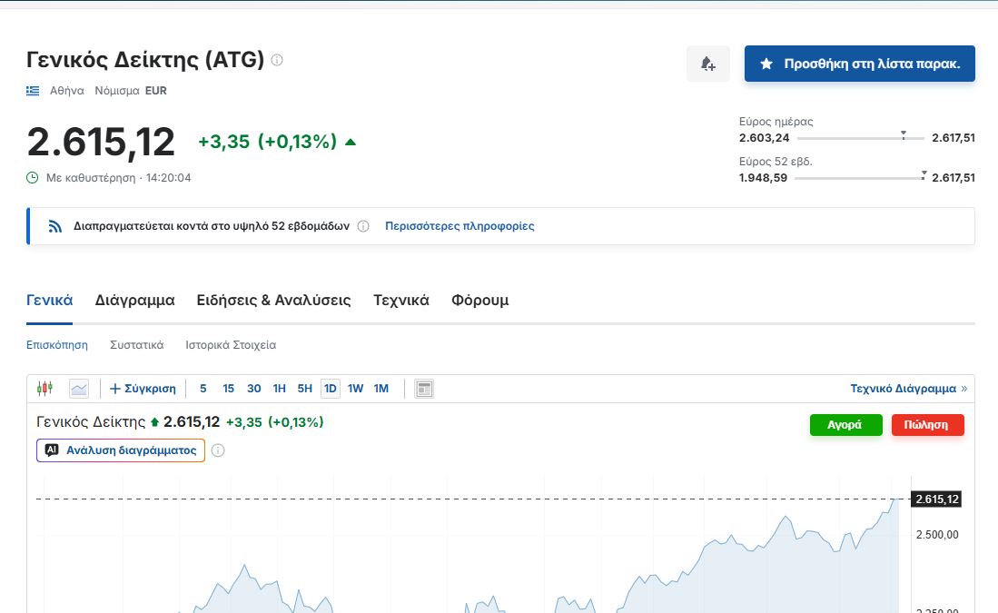Click the 2.500,00 axis label
Viewport: 998px width, 613px height.
tap(937, 535)
